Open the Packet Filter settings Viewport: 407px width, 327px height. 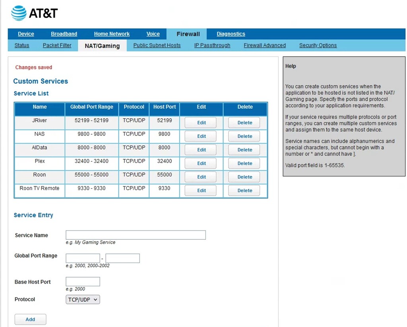click(57, 45)
